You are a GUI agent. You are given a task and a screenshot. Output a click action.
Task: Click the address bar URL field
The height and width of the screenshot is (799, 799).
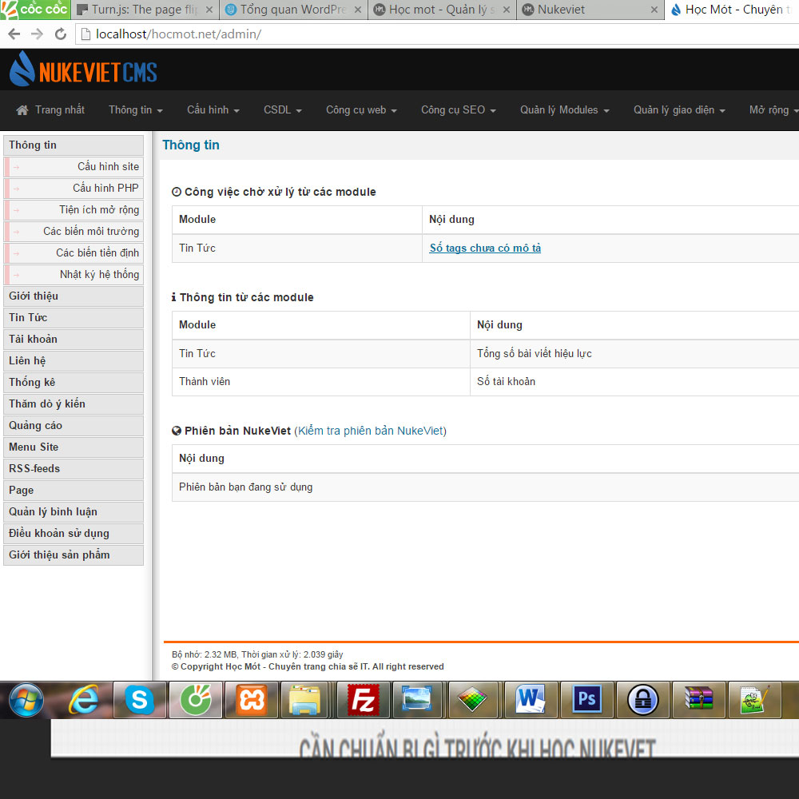[438, 34]
